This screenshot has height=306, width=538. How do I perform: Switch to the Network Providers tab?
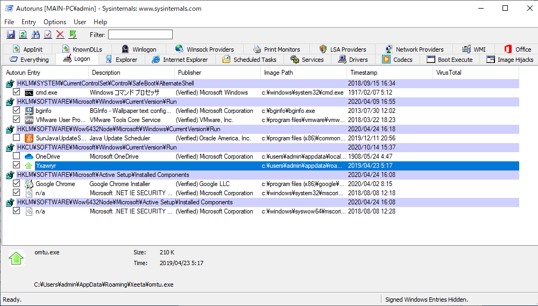[x=414, y=49]
